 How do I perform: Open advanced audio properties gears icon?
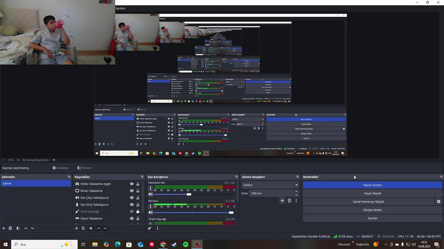click(150, 228)
